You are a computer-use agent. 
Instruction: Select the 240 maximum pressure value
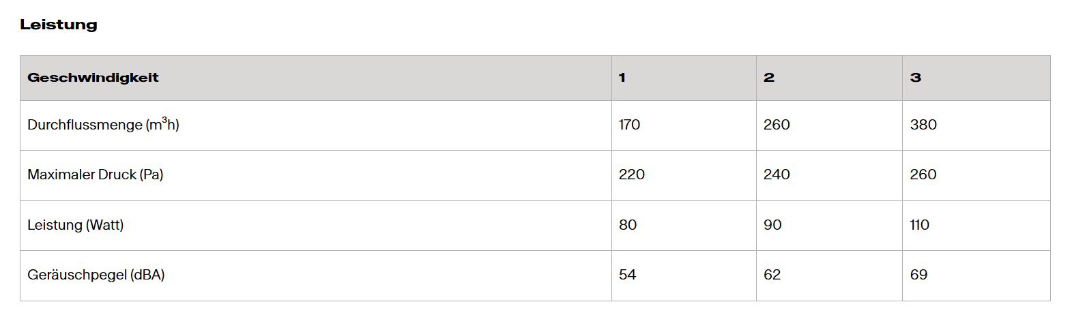tap(777, 175)
